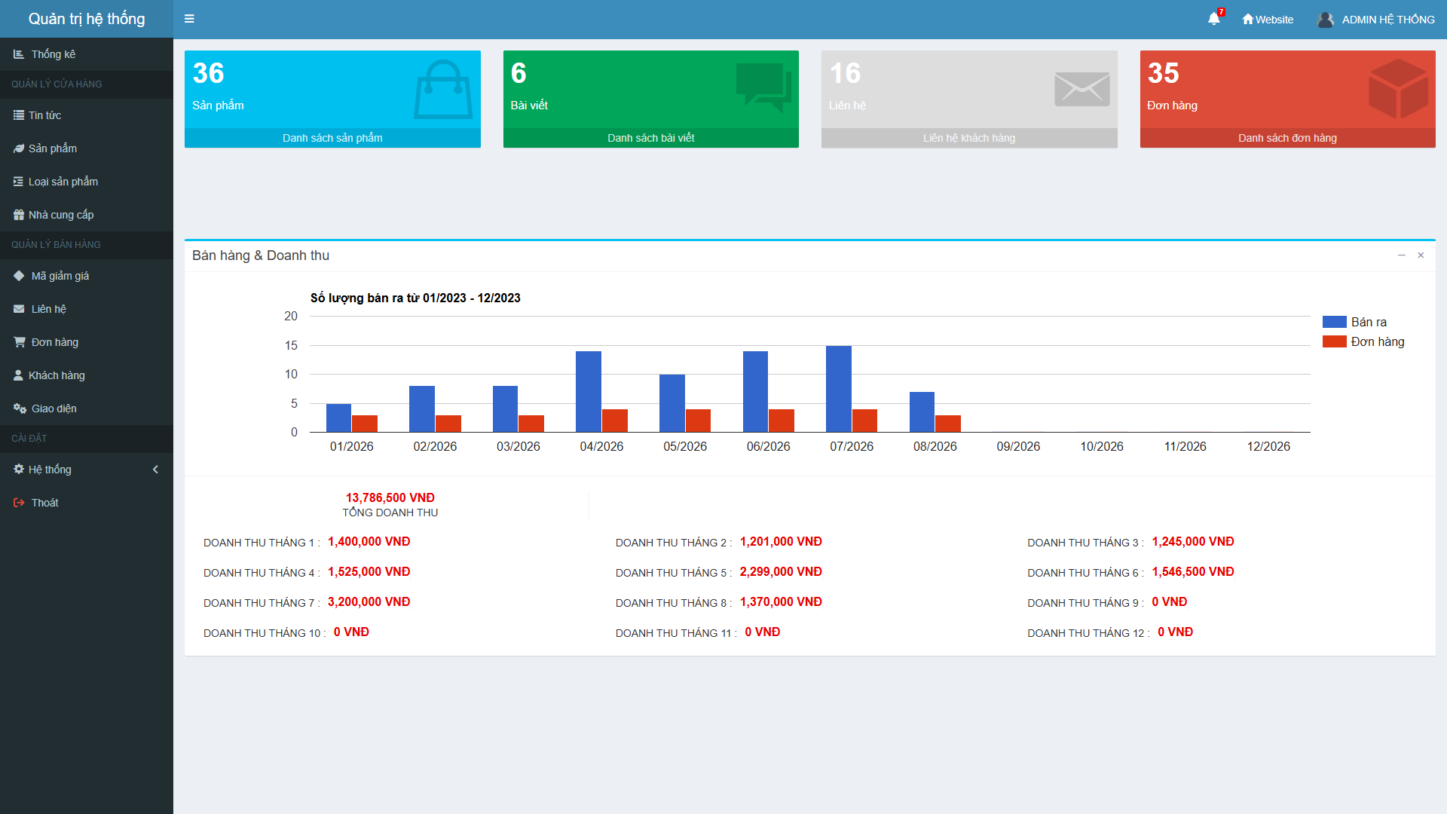Click the blue Bán ra legend swatch
Screen dimensions: 1447x814
[1334, 322]
